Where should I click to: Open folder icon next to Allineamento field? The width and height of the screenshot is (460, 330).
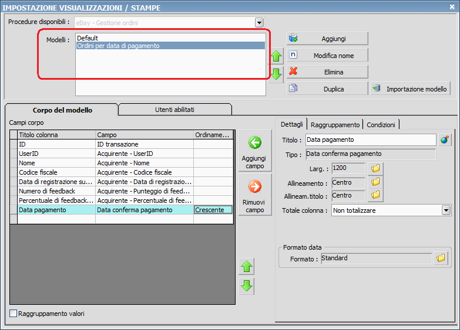point(375,182)
